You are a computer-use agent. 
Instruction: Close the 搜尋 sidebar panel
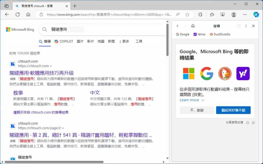pyautogui.click(x=253, y=26)
